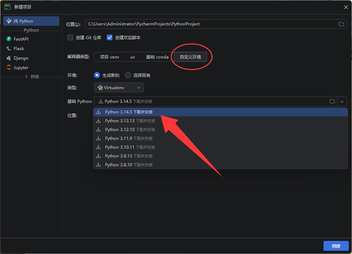
Task: Choose Python 3.12.10 下载并安装
Action: (x=220, y=130)
